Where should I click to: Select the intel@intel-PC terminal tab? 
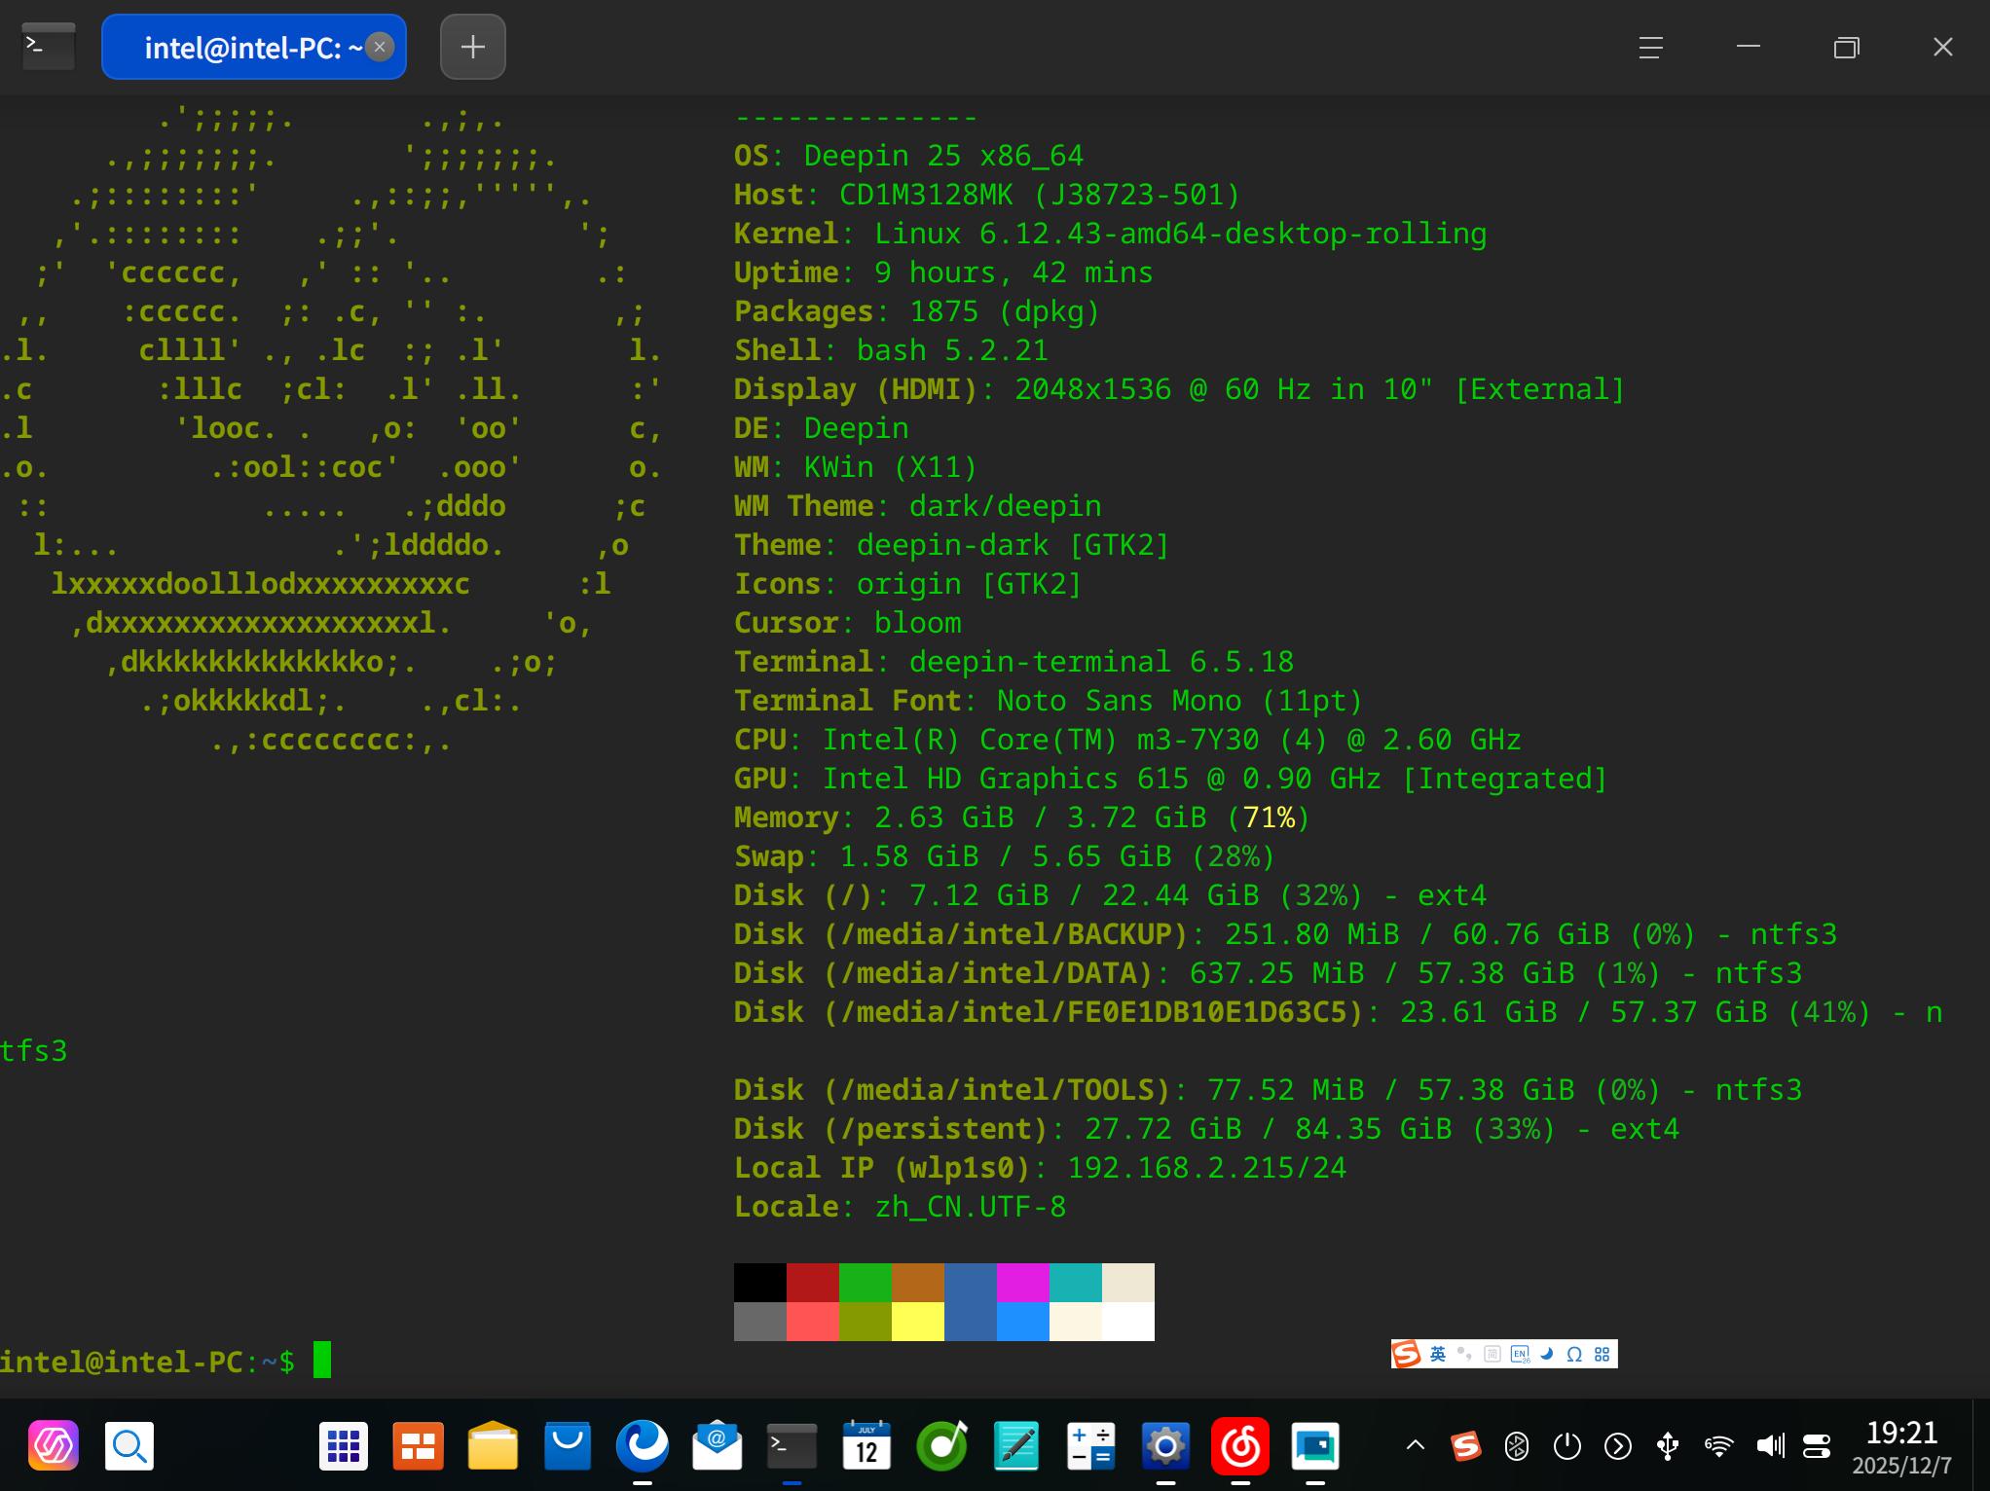click(x=253, y=47)
